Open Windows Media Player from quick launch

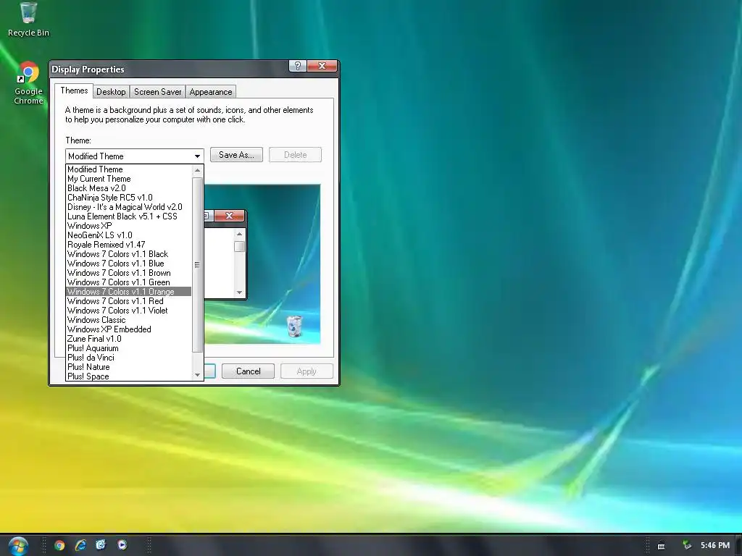click(122, 544)
